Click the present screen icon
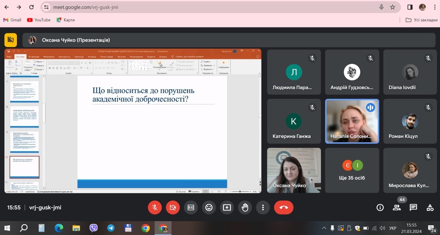This screenshot has width=440, height=235. 227,208
